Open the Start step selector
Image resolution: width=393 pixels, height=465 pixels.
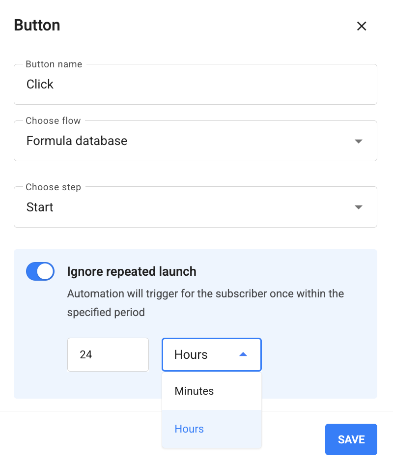click(196, 207)
